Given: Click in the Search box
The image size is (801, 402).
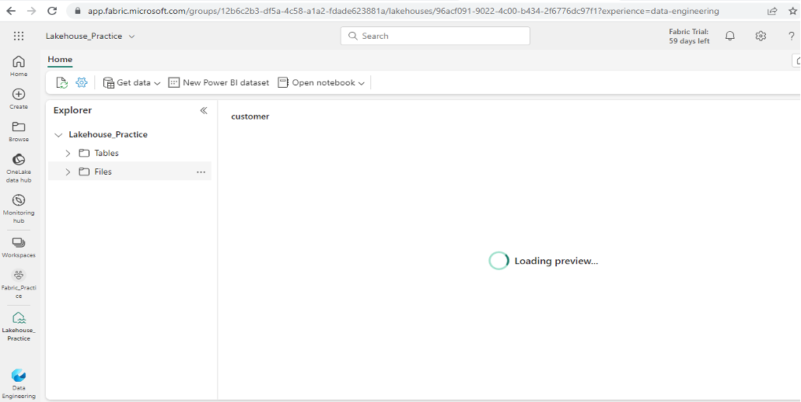Looking at the screenshot, I should (435, 36).
